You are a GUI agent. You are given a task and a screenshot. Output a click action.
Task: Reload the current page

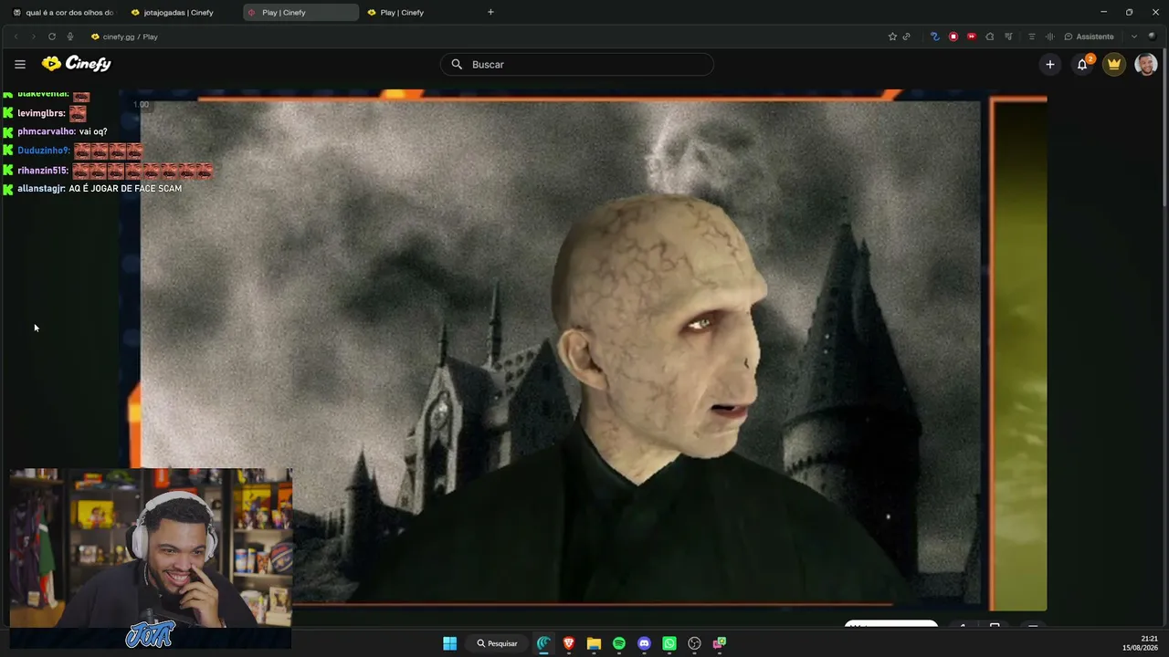tap(52, 36)
